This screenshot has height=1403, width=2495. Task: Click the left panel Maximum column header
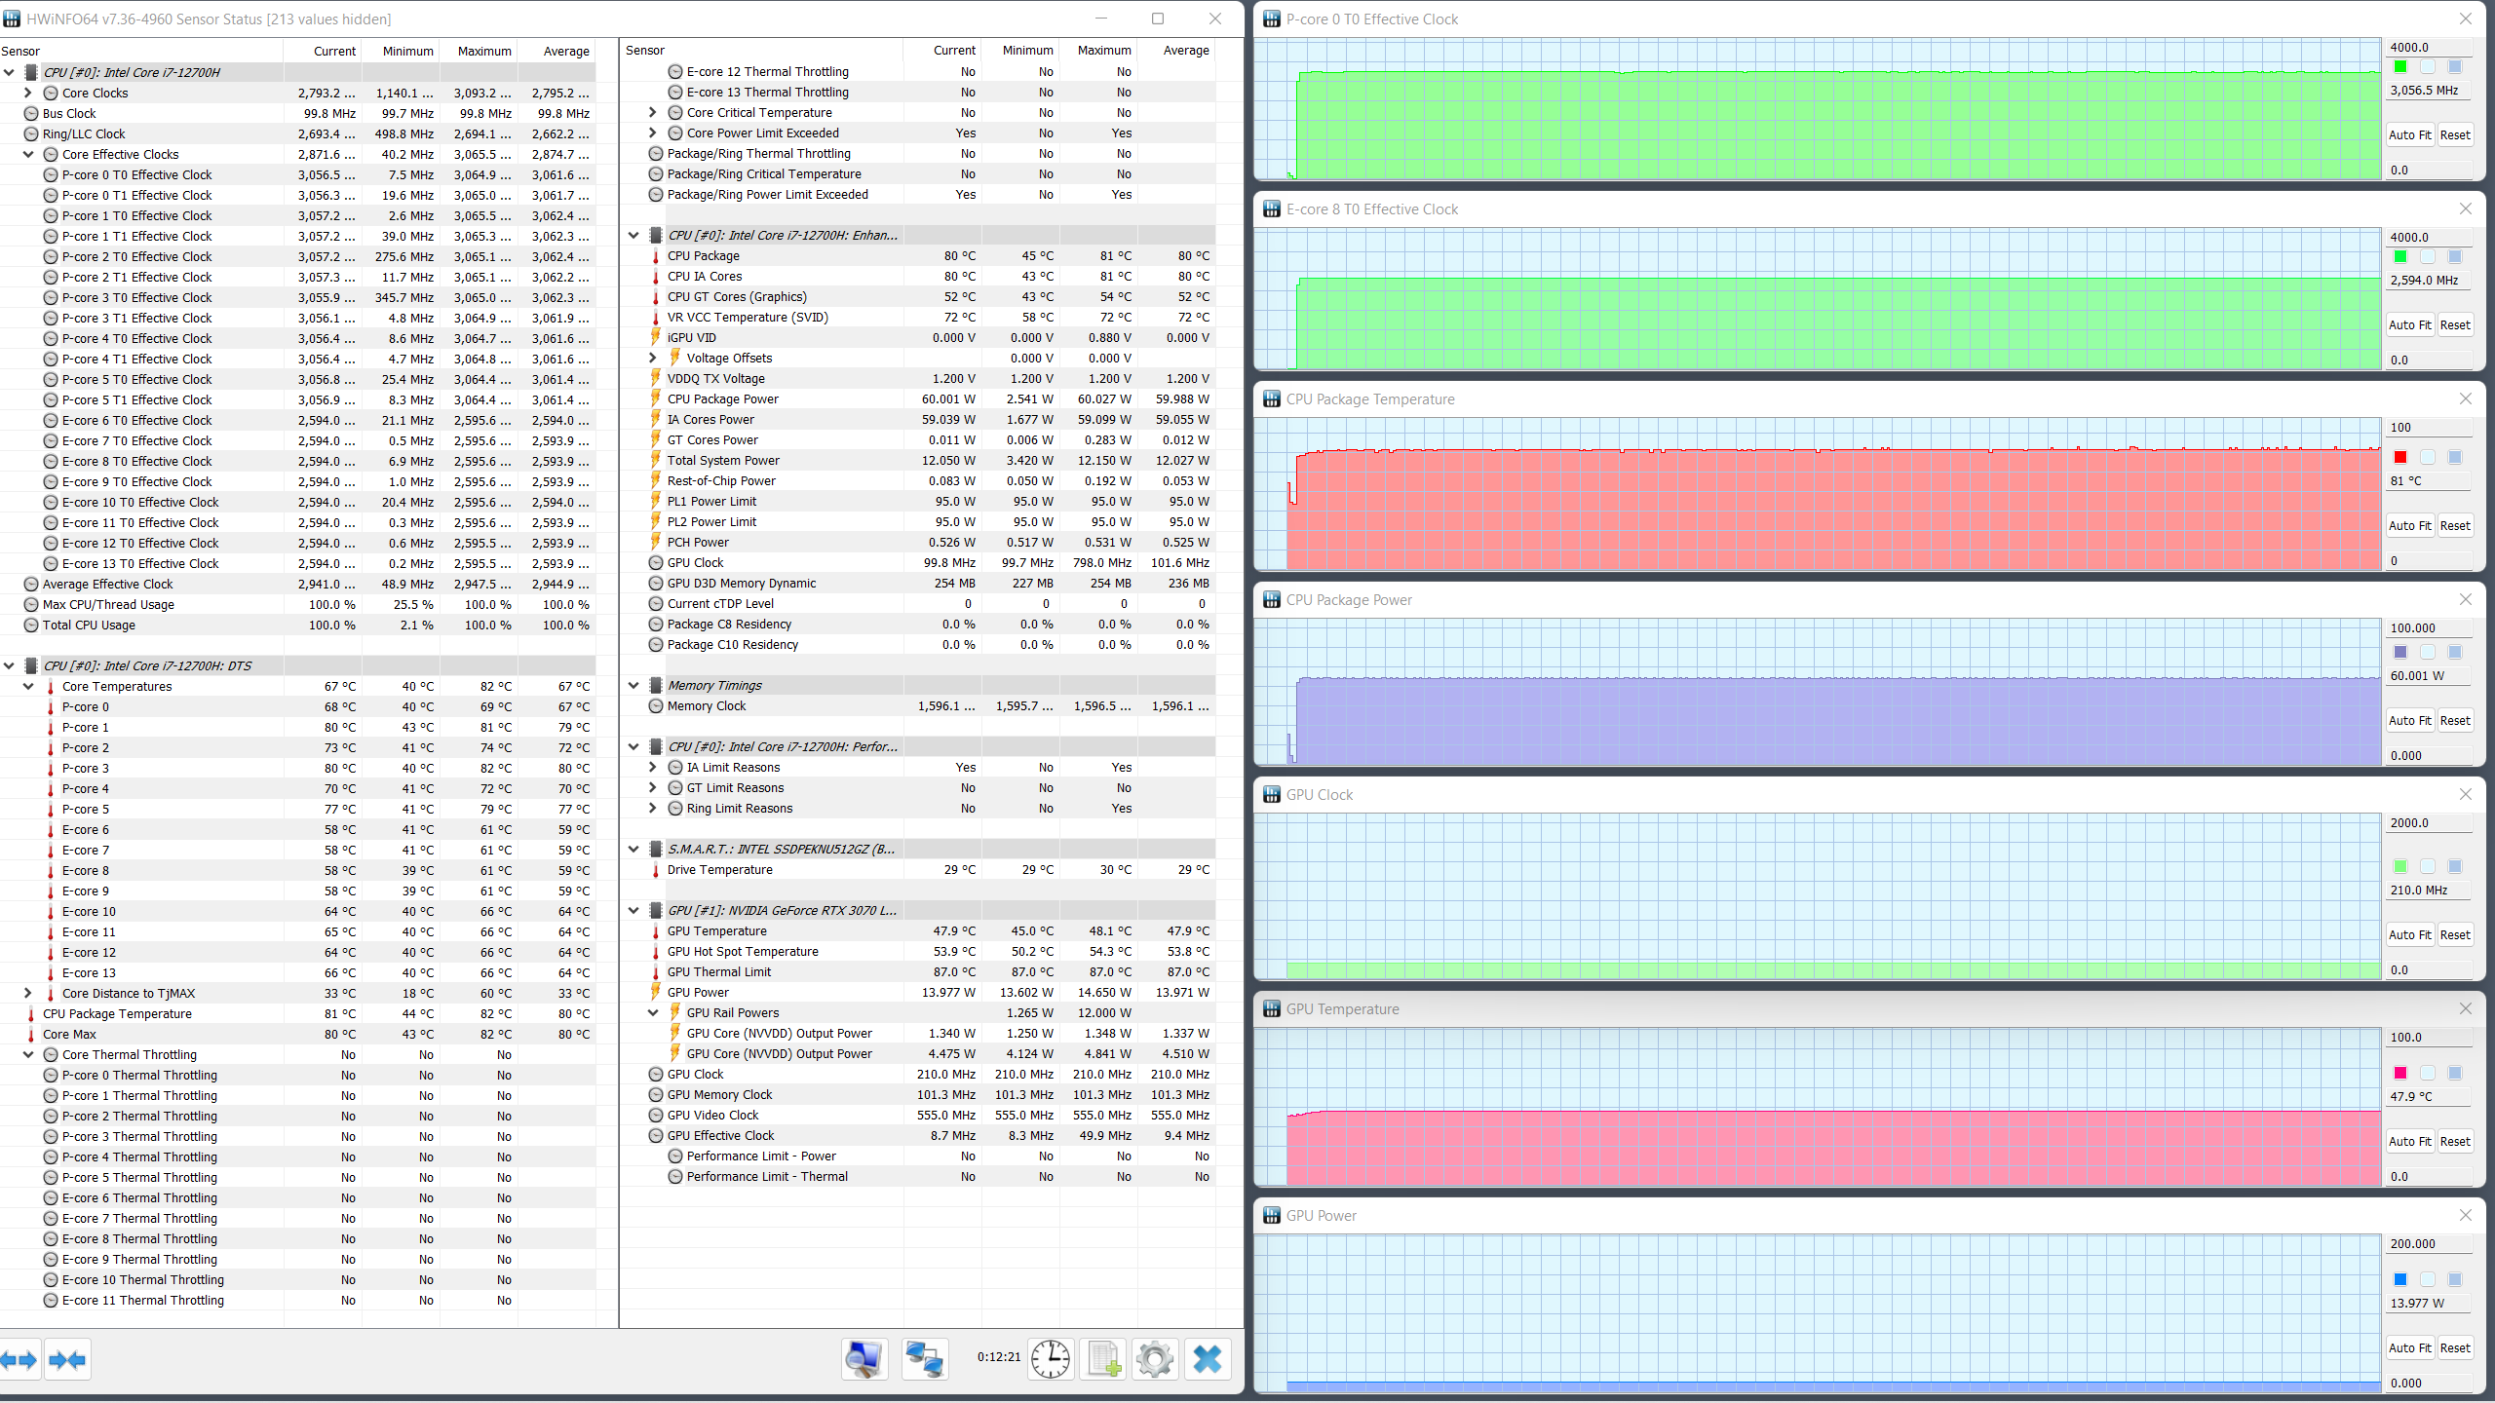483,51
